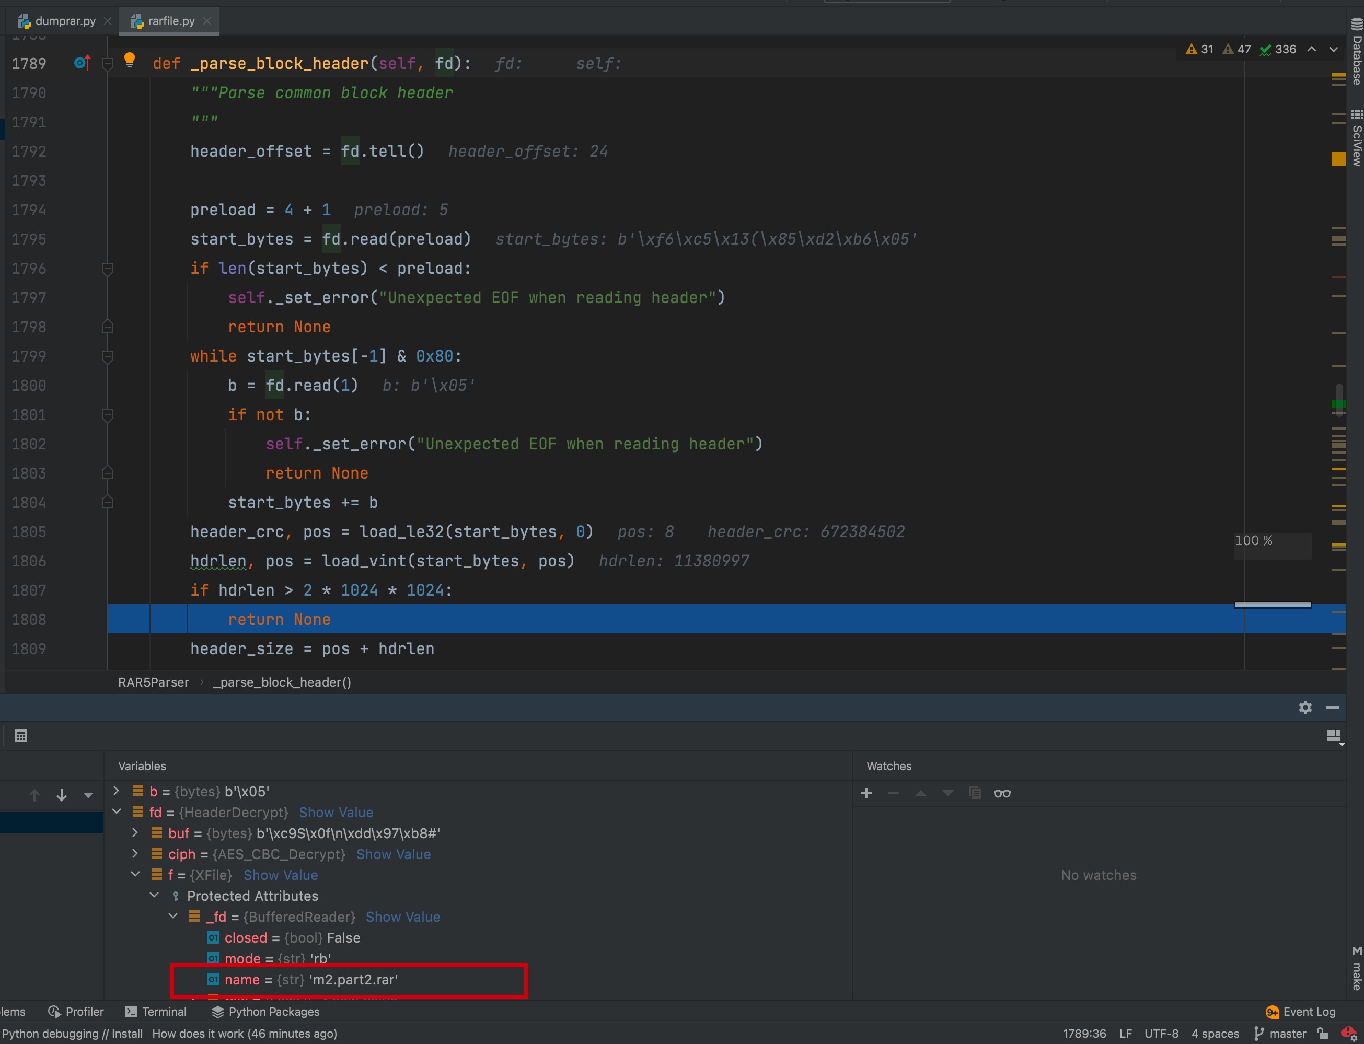
Task: Add a new watch with the plus icon
Action: pyautogui.click(x=867, y=793)
